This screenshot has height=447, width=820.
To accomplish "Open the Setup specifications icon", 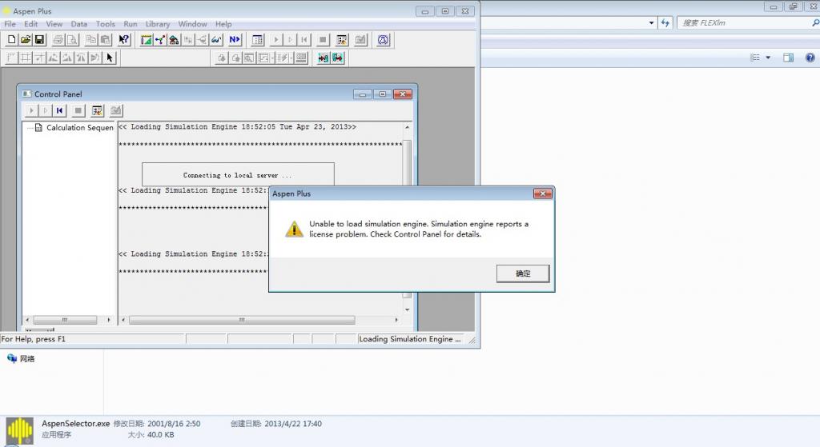I will click(147, 40).
